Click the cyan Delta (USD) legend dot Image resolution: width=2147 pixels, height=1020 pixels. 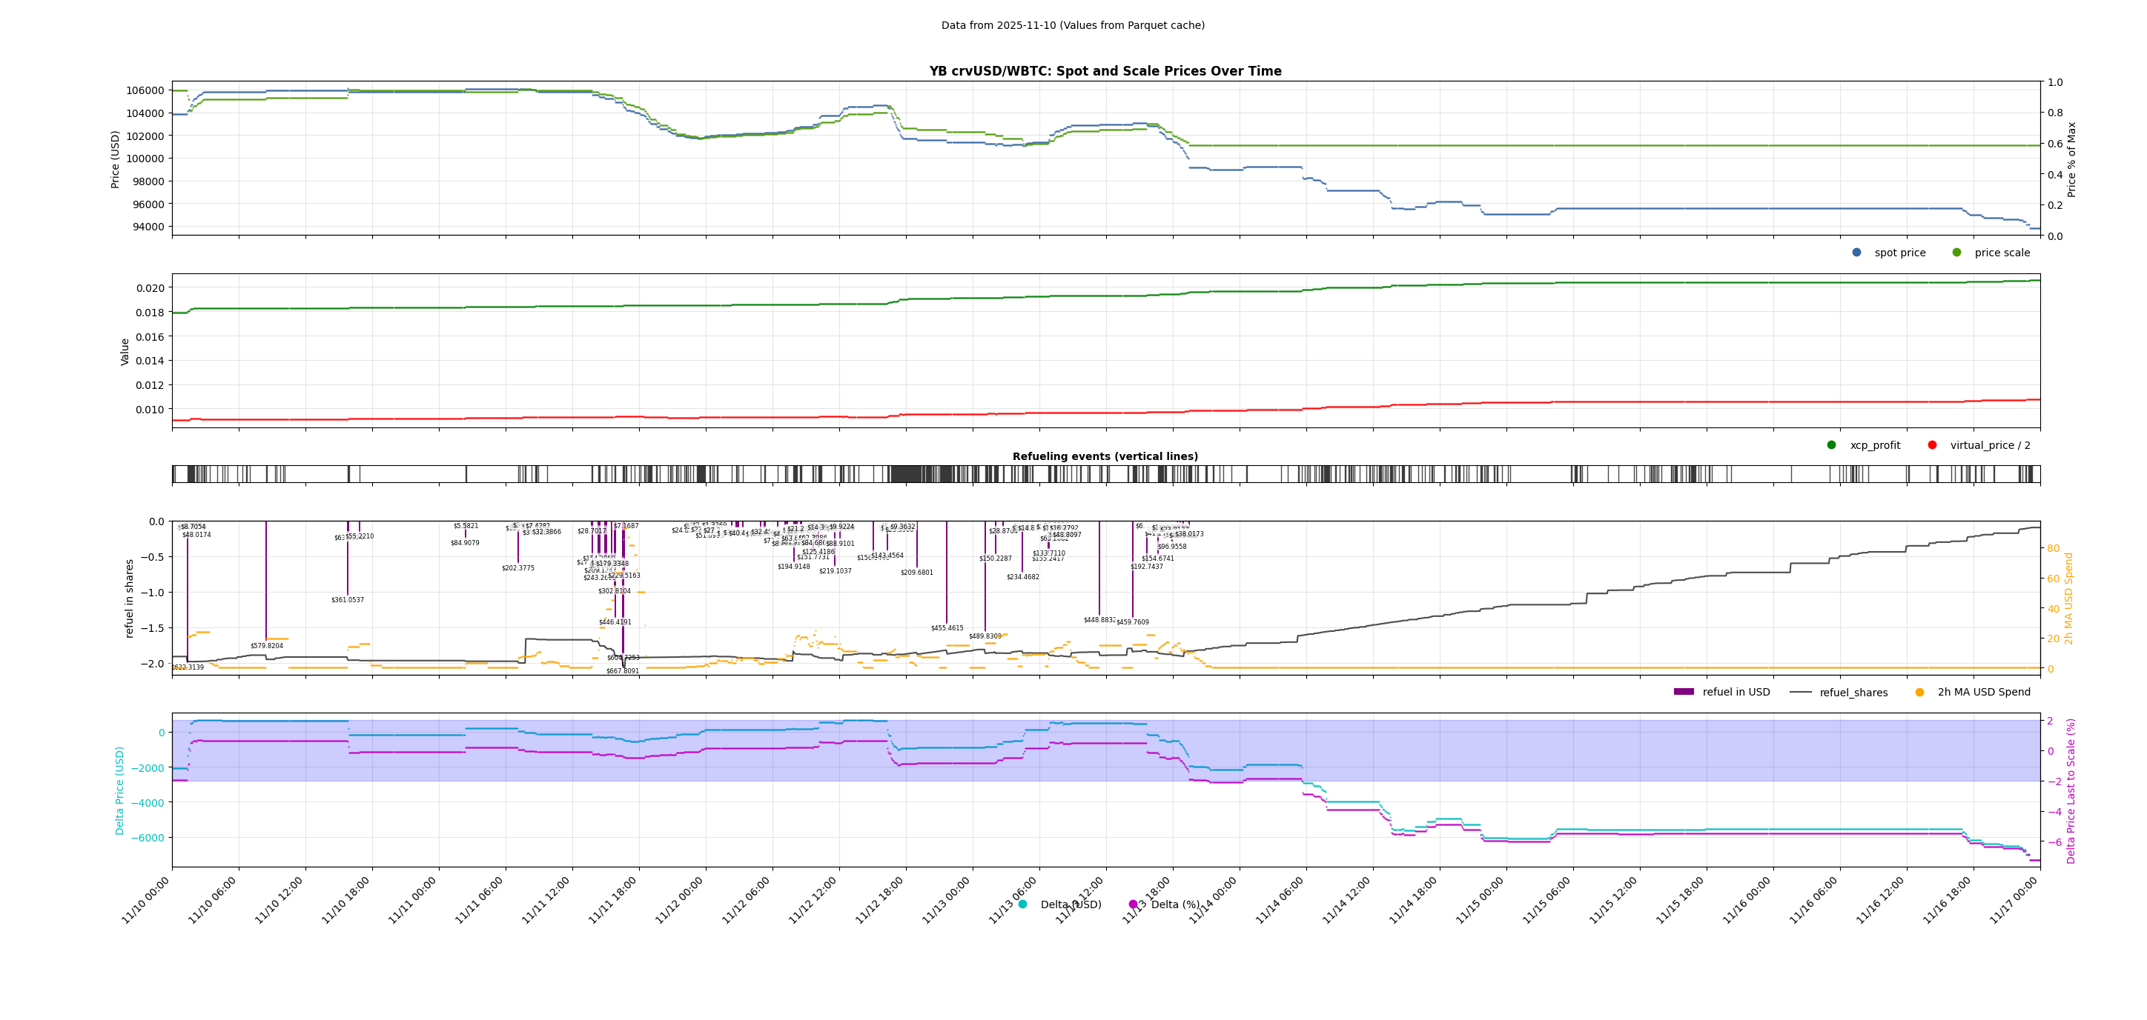1022,904
